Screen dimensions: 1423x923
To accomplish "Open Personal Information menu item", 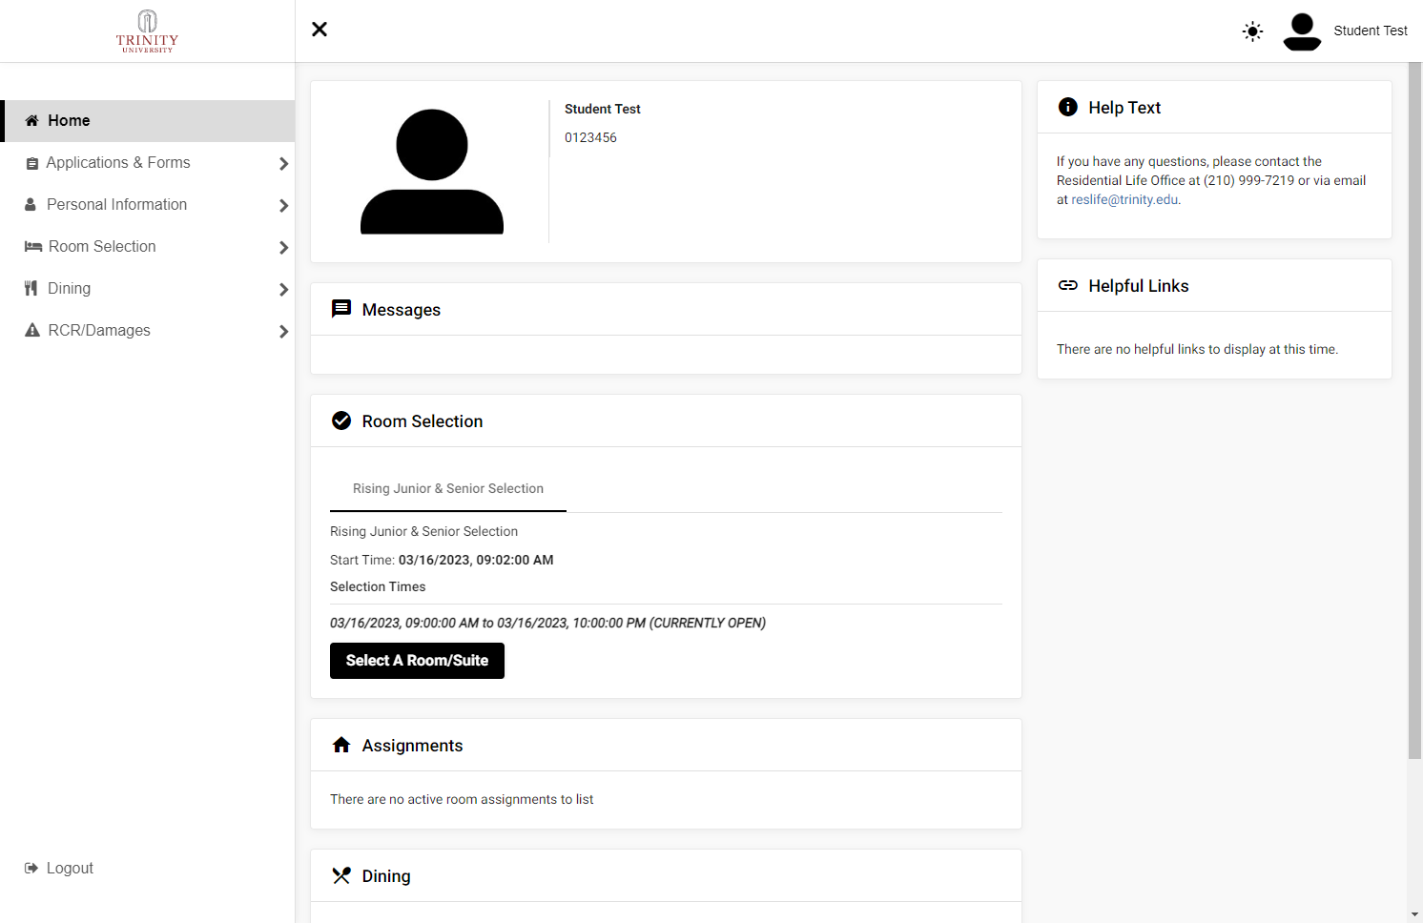I will point(148,205).
